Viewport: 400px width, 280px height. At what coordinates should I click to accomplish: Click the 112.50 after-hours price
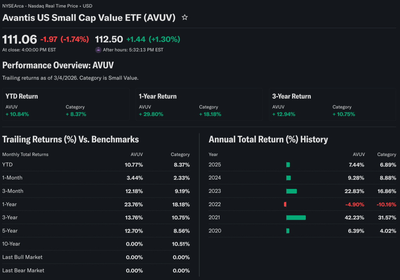tap(109, 39)
